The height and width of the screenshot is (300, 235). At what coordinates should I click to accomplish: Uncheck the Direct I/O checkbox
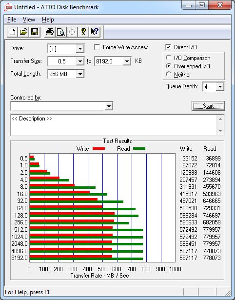pyautogui.click(x=168, y=47)
